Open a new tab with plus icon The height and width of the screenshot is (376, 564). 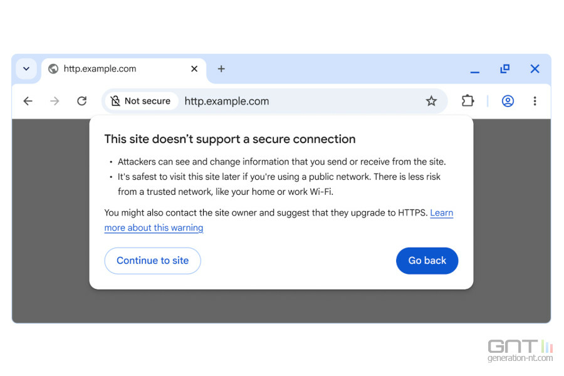[x=221, y=69]
